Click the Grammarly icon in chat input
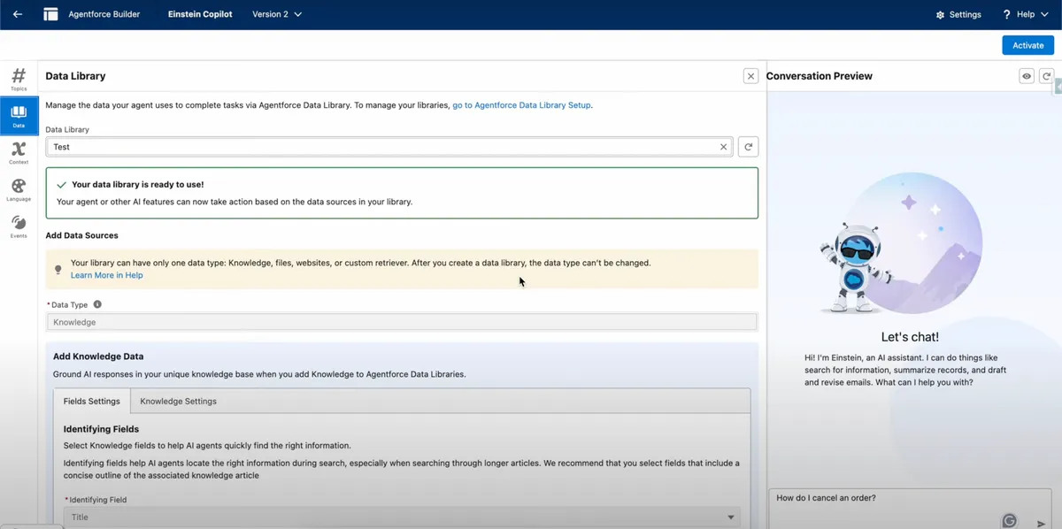The image size is (1062, 529). click(x=1009, y=521)
